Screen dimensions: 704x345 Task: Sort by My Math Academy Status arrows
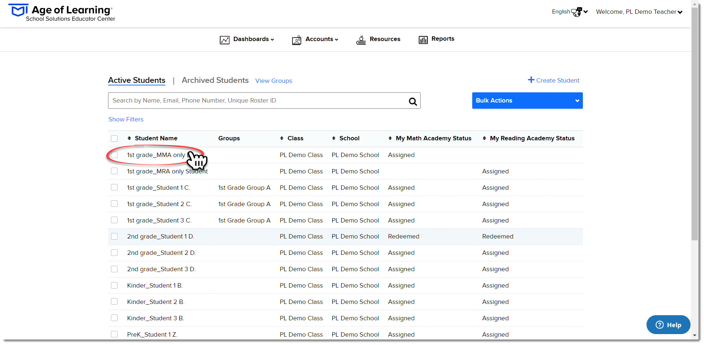click(x=390, y=138)
